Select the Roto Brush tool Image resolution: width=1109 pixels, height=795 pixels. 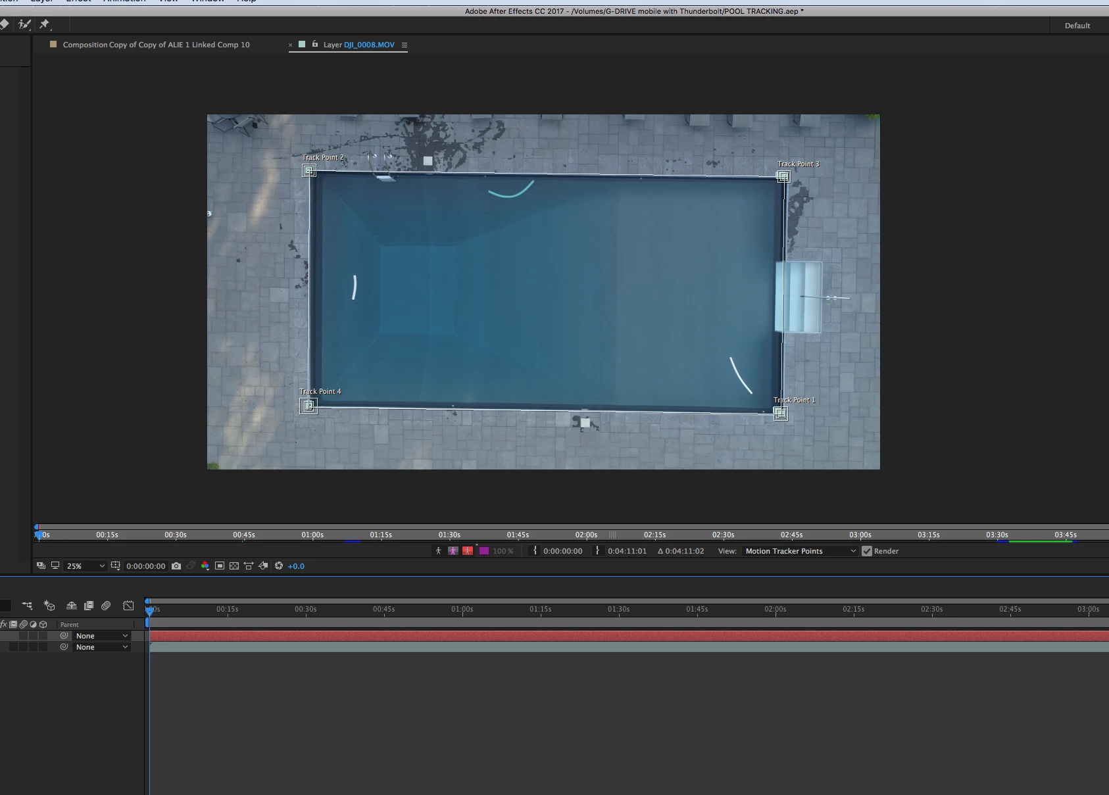pyautogui.click(x=24, y=24)
